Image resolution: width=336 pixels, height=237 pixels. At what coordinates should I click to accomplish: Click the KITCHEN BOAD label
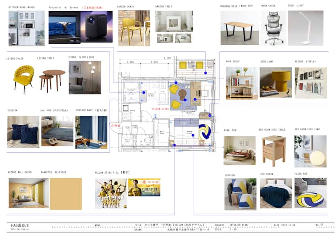(21, 7)
